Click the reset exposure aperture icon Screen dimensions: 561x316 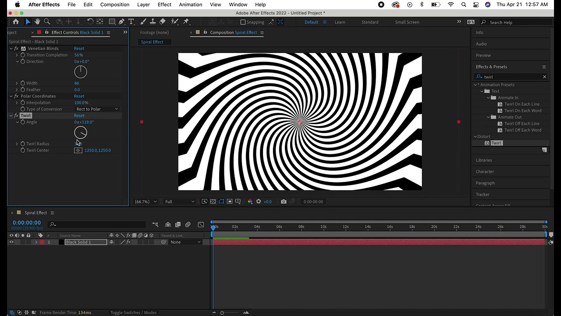coord(259,201)
